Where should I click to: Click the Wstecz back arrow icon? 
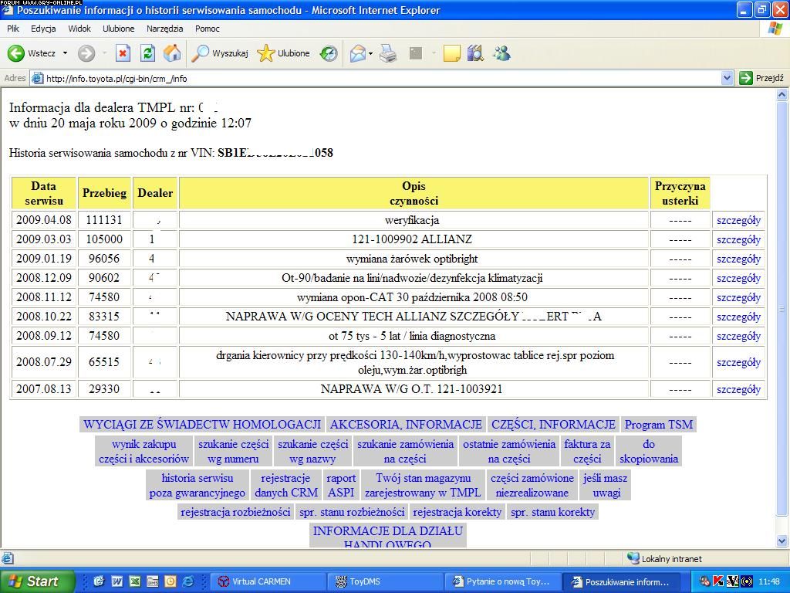[x=16, y=53]
